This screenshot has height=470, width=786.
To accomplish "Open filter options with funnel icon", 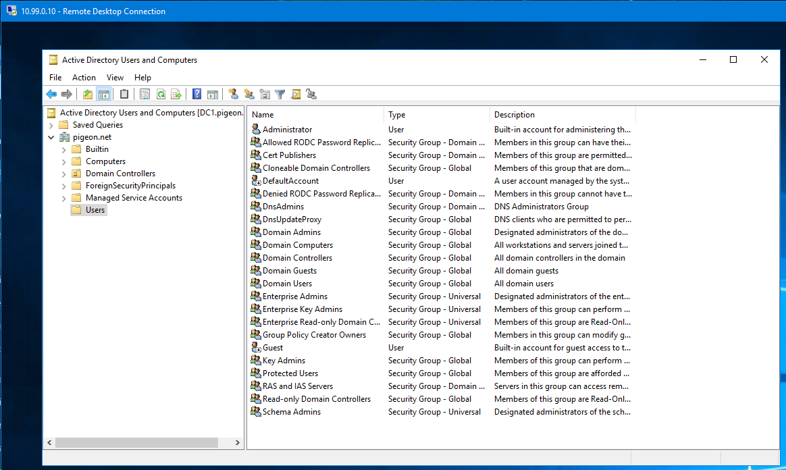I will (x=280, y=94).
